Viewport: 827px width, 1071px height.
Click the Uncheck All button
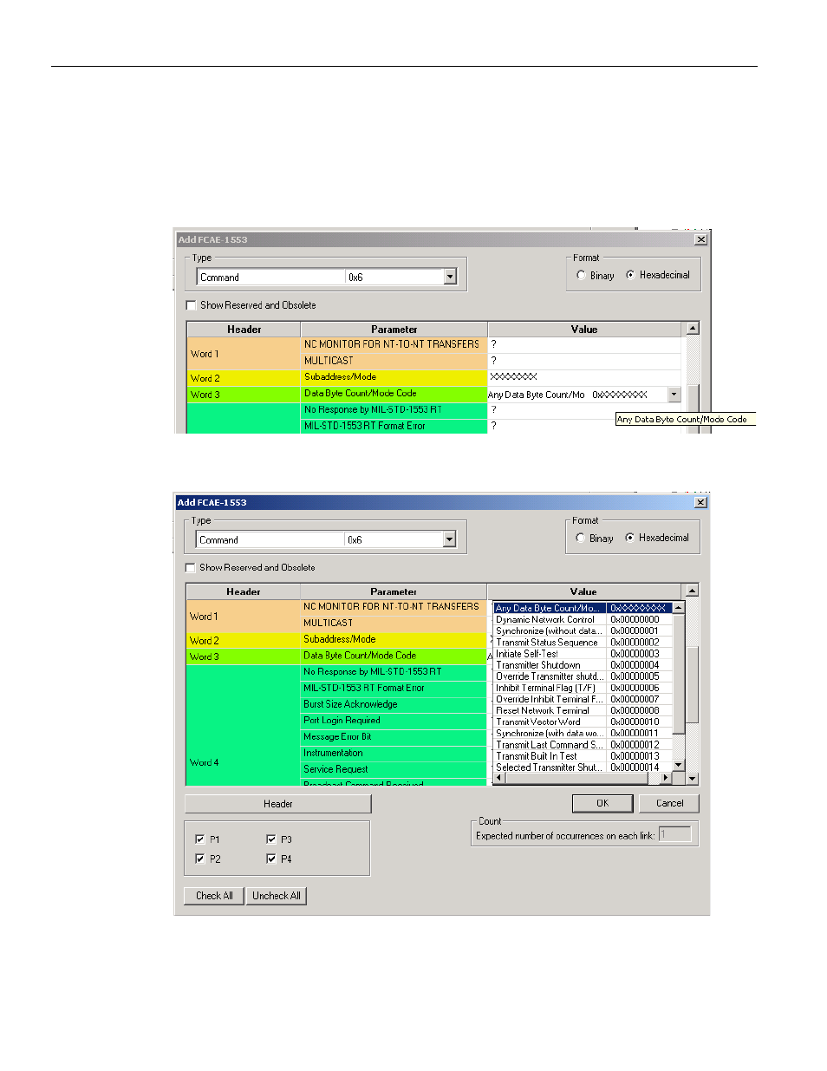277,896
